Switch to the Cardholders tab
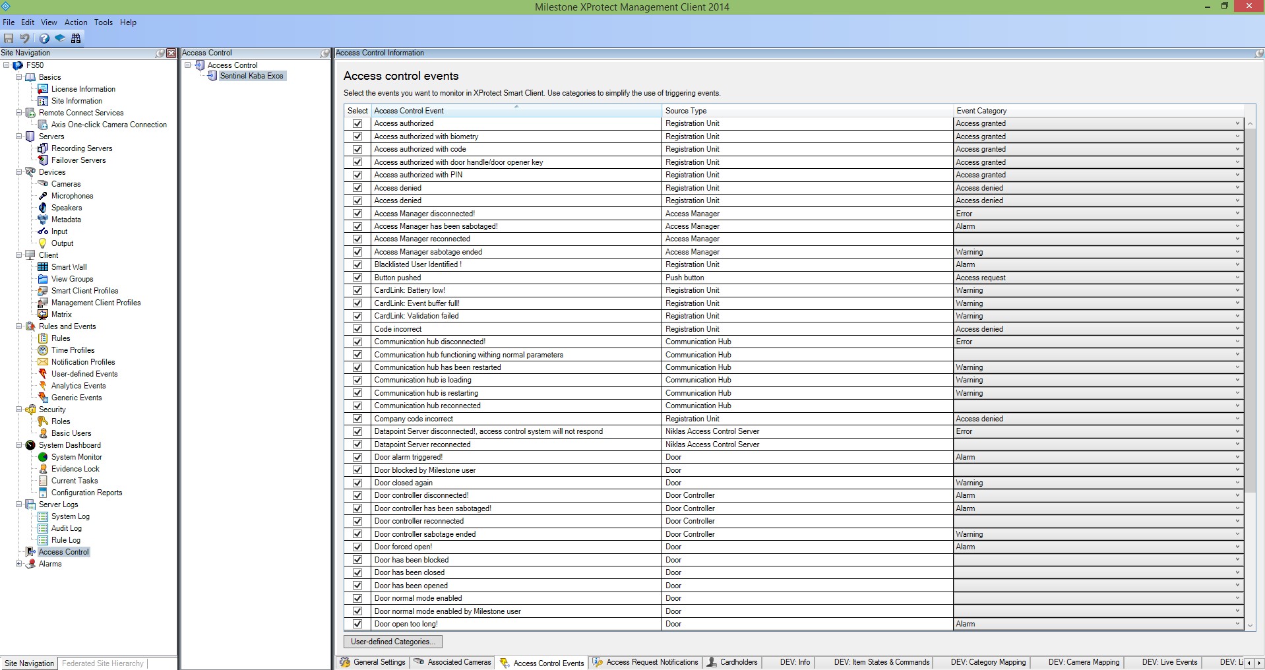The width and height of the screenshot is (1265, 670). coord(732,662)
